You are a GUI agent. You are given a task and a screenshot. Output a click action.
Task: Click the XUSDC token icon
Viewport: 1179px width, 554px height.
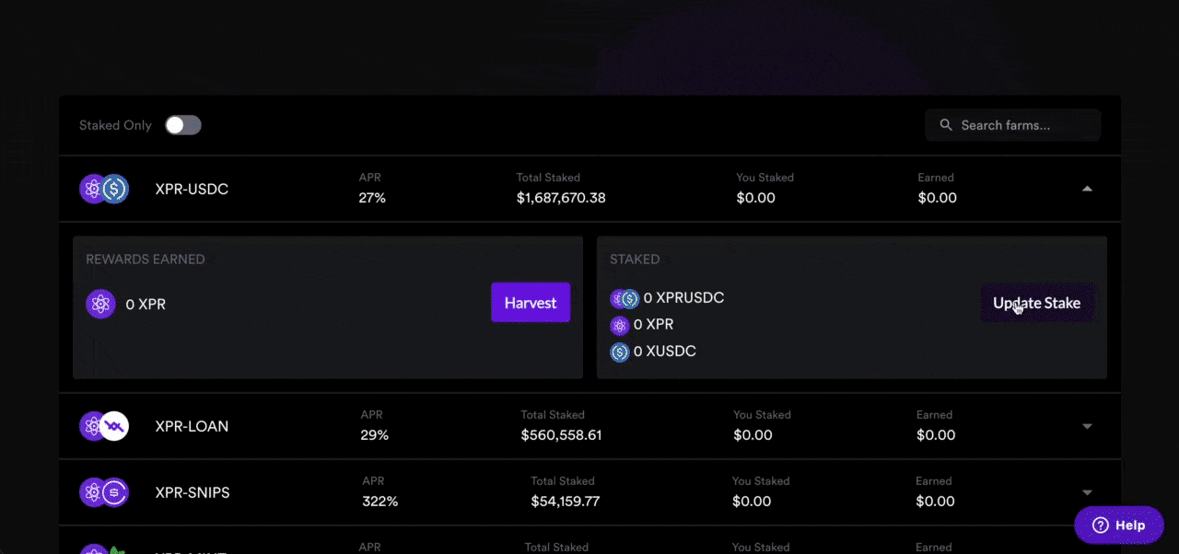620,351
